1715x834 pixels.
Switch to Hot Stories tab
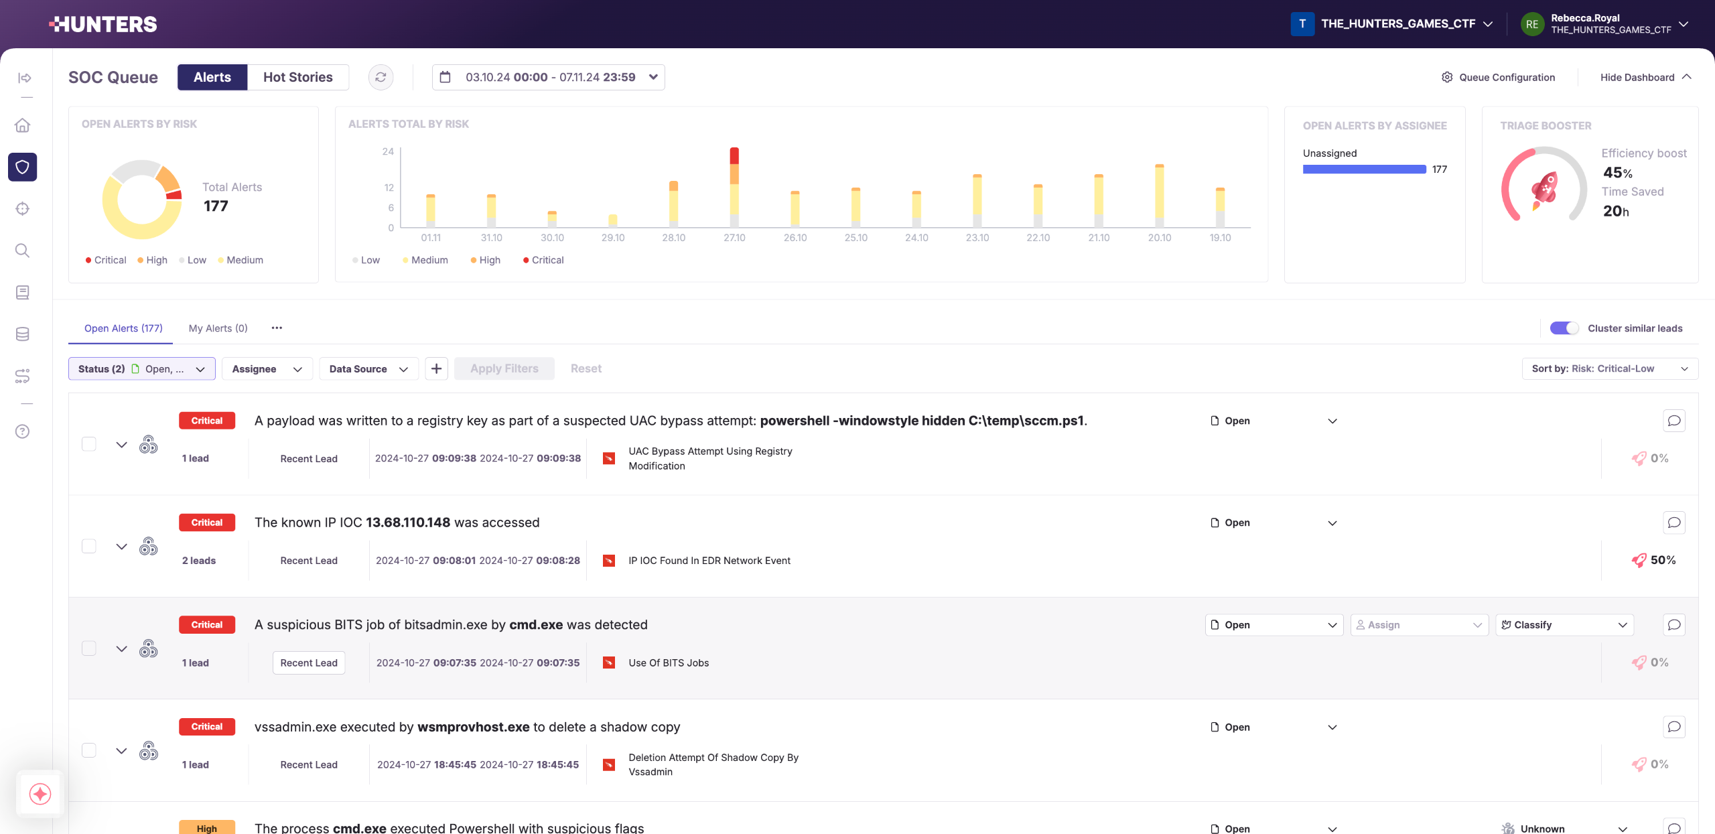pyautogui.click(x=297, y=77)
